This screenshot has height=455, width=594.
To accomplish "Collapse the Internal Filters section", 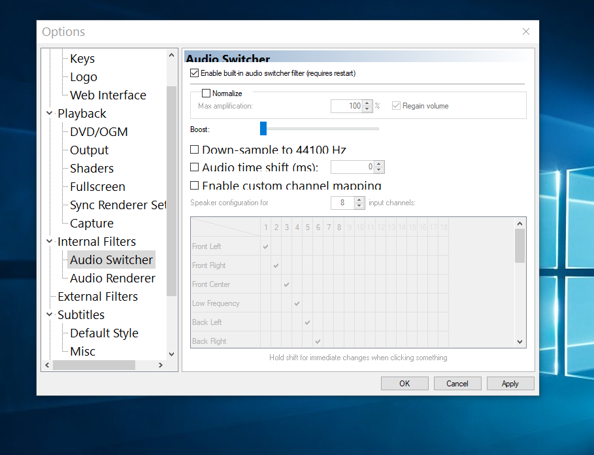I will (50, 241).
